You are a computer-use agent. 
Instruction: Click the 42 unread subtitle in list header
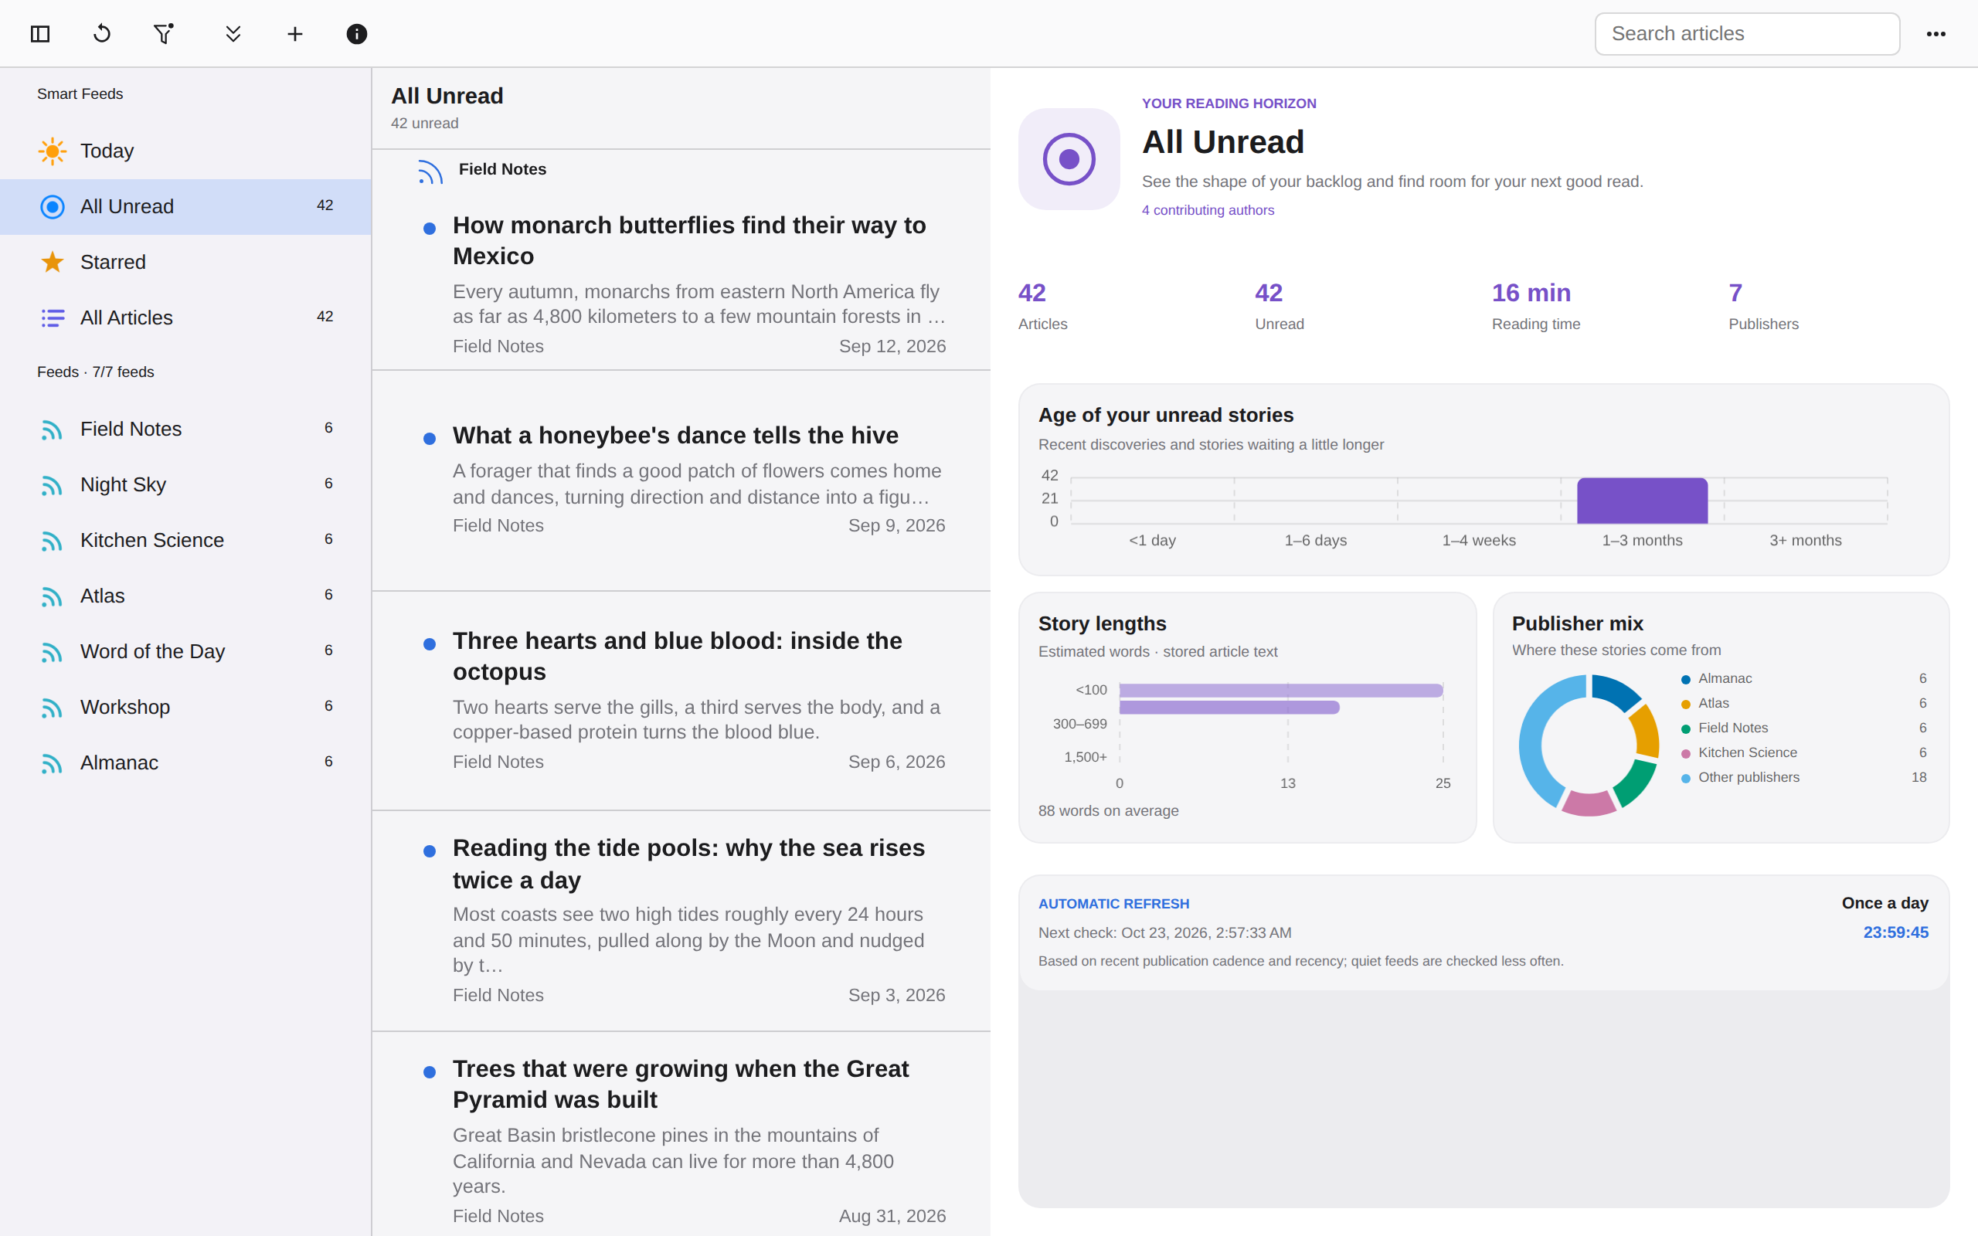[424, 124]
